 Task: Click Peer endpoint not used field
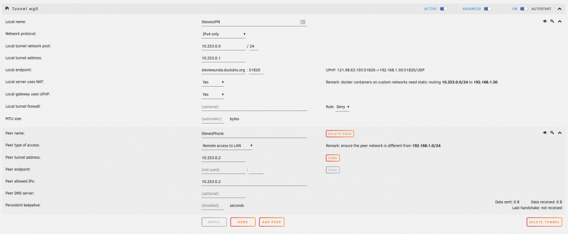point(223,170)
